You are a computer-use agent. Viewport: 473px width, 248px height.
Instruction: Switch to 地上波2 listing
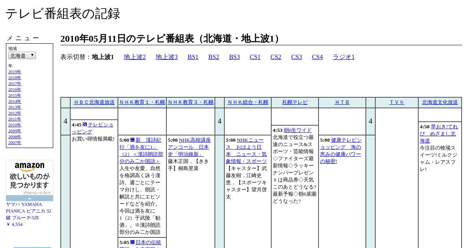coord(135,57)
